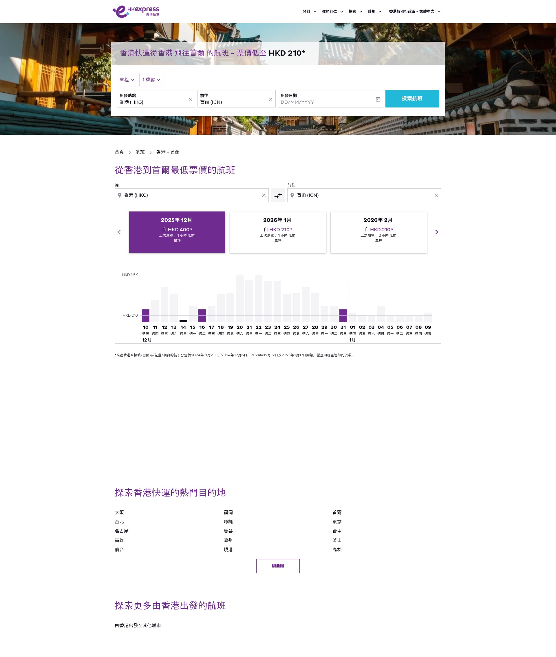Open the 福岡 destination link

pos(228,513)
